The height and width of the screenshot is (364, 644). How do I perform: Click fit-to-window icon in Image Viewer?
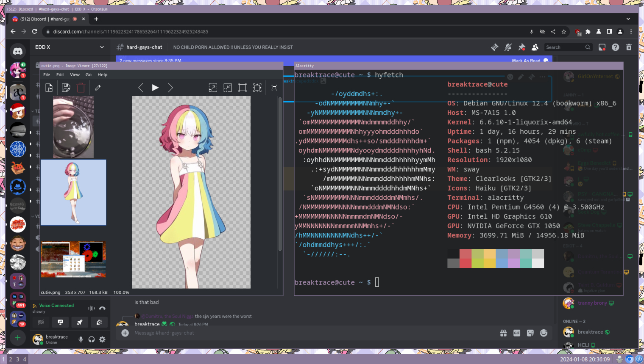point(257,88)
